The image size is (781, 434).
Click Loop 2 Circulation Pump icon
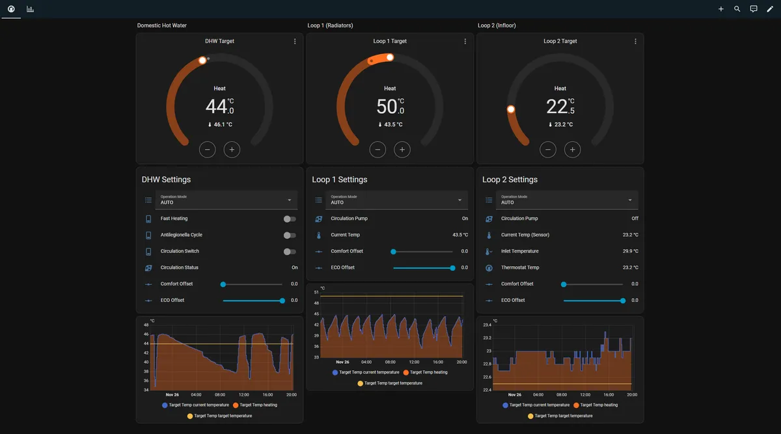click(489, 219)
